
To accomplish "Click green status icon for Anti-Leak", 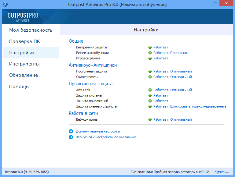I will pyautogui.click(x=150, y=90).
